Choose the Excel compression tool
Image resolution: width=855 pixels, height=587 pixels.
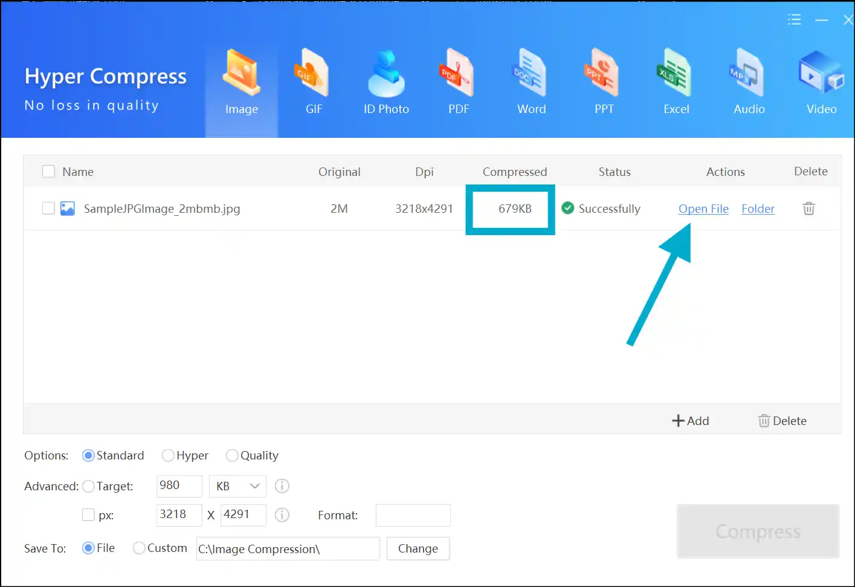point(676,82)
